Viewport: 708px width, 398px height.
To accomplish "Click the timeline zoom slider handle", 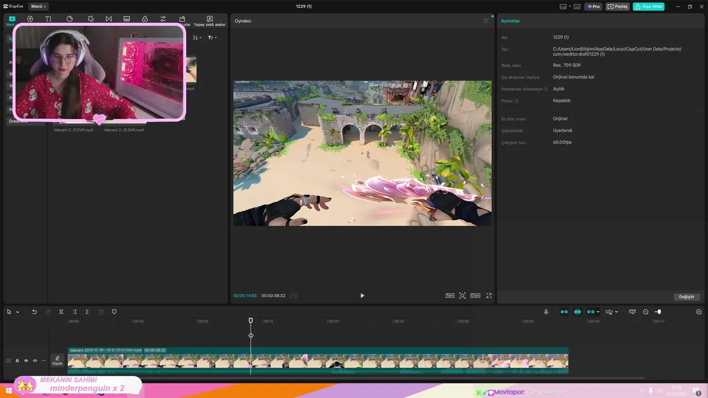I will point(658,312).
